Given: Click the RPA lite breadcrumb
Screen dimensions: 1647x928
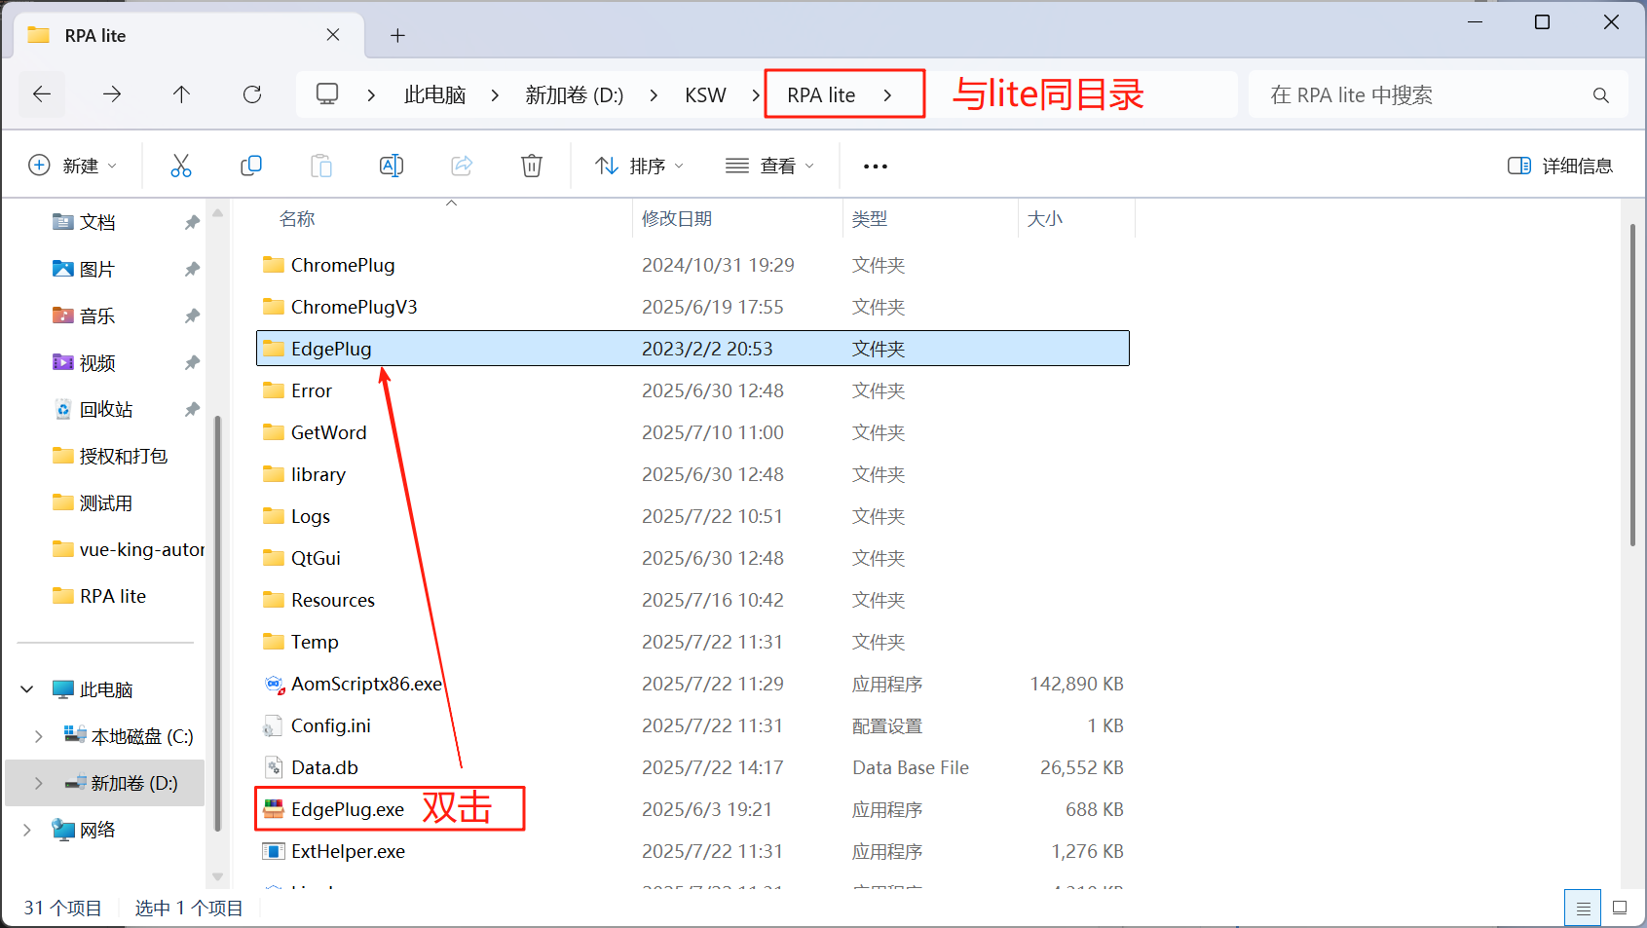Looking at the screenshot, I should [x=821, y=95].
